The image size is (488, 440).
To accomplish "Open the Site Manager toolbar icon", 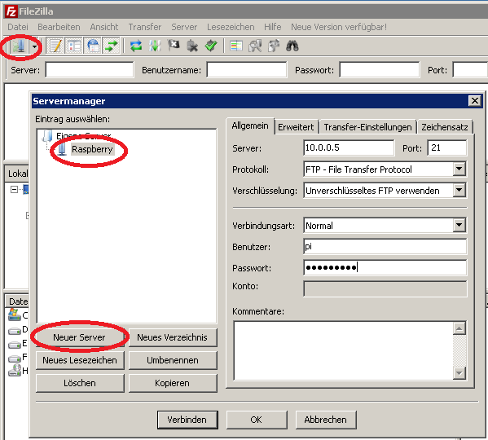I will (x=19, y=46).
